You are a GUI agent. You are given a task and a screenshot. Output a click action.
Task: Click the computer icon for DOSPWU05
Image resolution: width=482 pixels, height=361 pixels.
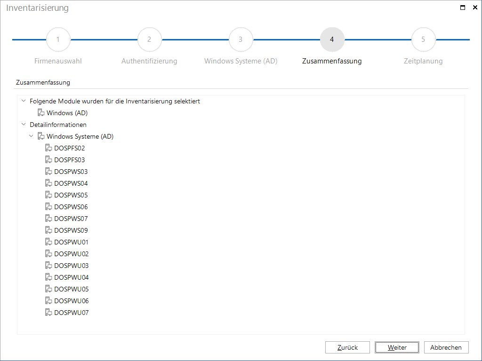(x=48, y=289)
